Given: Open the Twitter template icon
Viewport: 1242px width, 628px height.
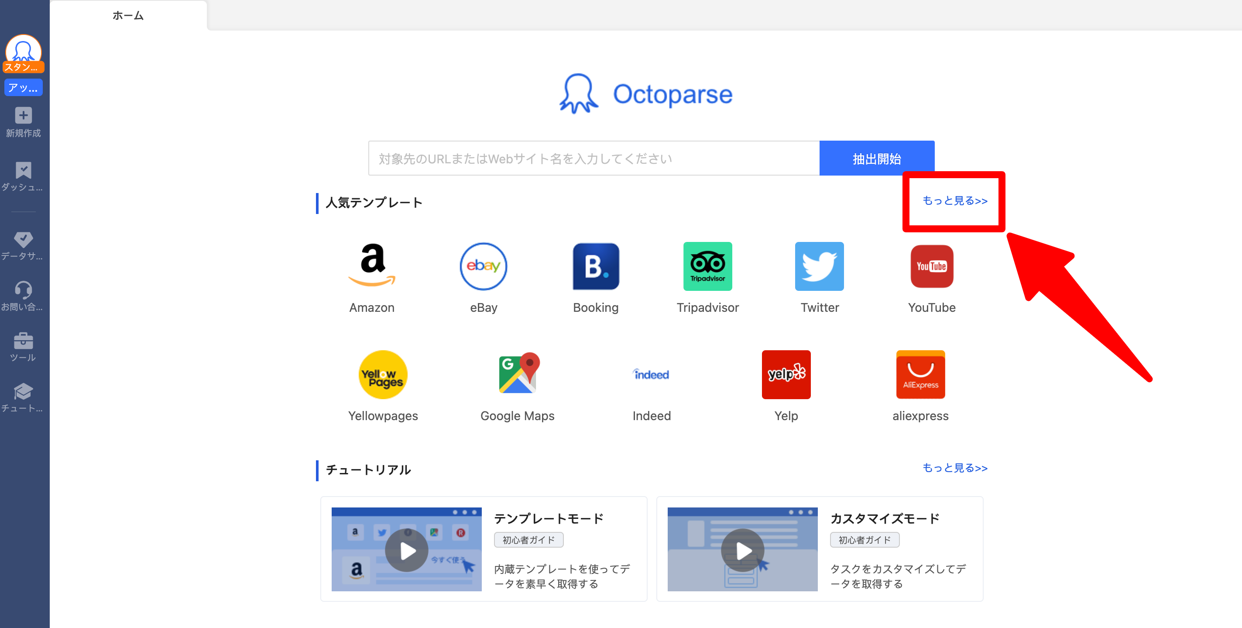Looking at the screenshot, I should [819, 266].
